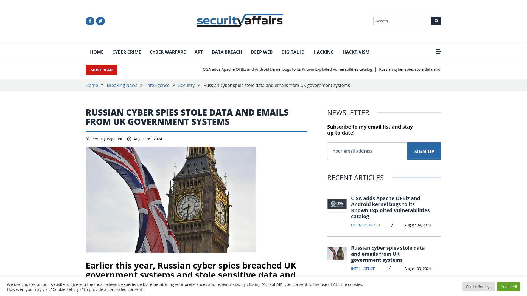This screenshot has height=296, width=527.
Task: Select the CYBER CRIME menu item
Action: pyautogui.click(x=126, y=52)
